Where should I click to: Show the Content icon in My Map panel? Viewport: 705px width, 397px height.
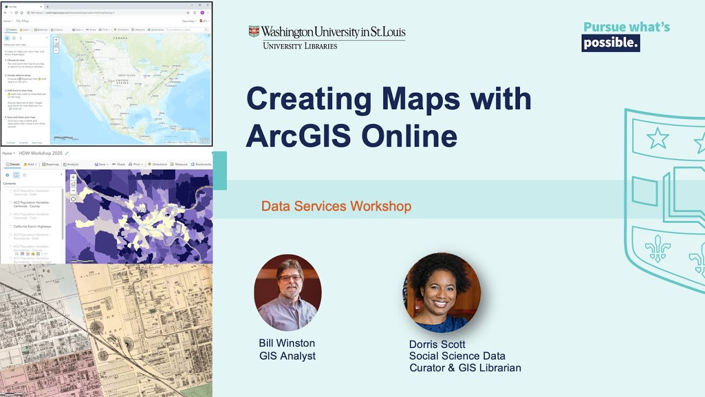14,38
